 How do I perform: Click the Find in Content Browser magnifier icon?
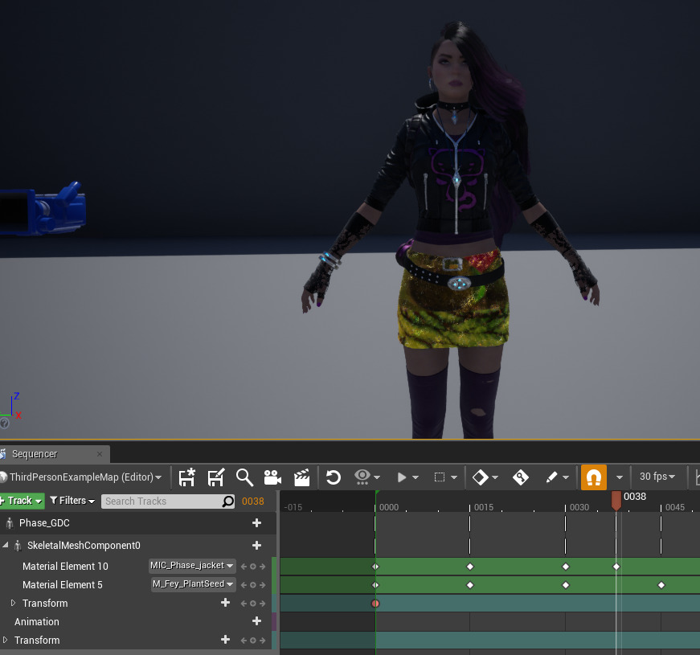(x=244, y=477)
